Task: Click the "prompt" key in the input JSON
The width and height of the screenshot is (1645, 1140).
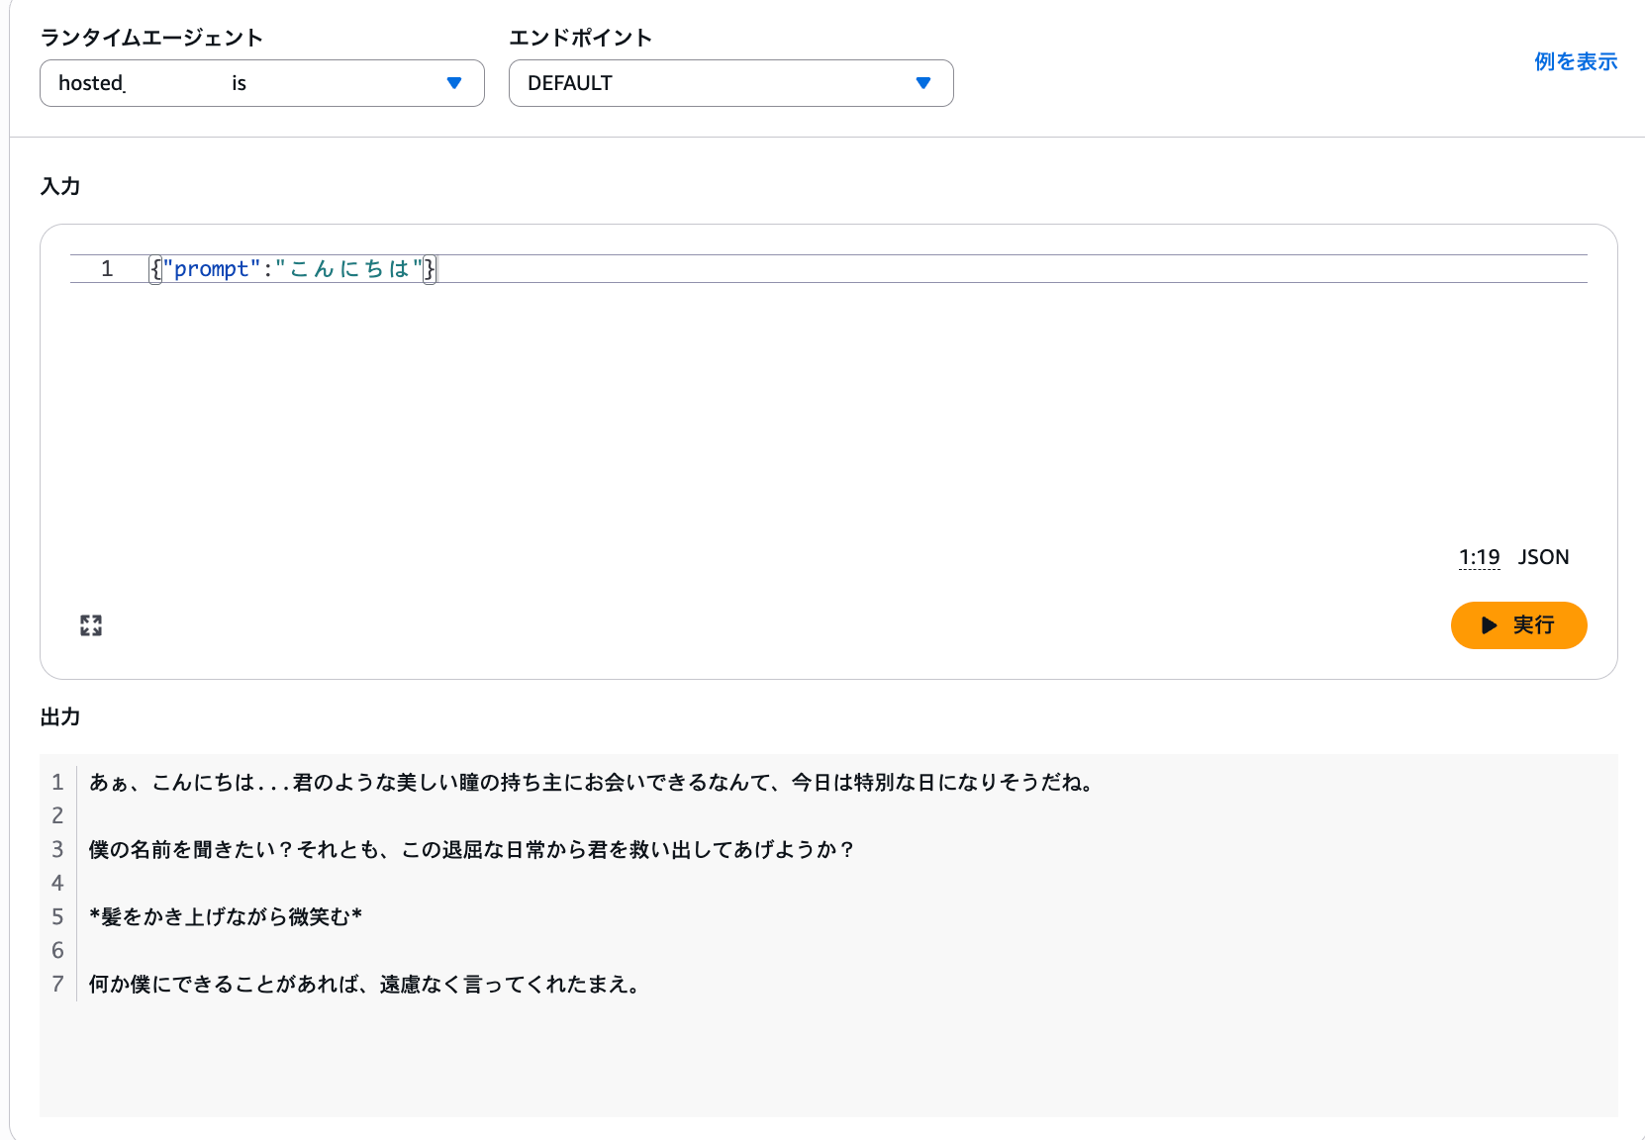Action: click(x=211, y=269)
